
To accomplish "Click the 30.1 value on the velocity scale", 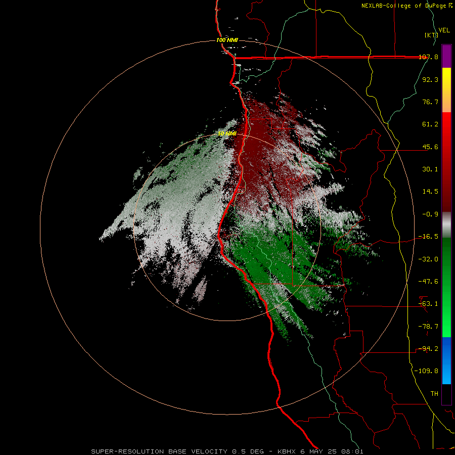I will pyautogui.click(x=430, y=169).
